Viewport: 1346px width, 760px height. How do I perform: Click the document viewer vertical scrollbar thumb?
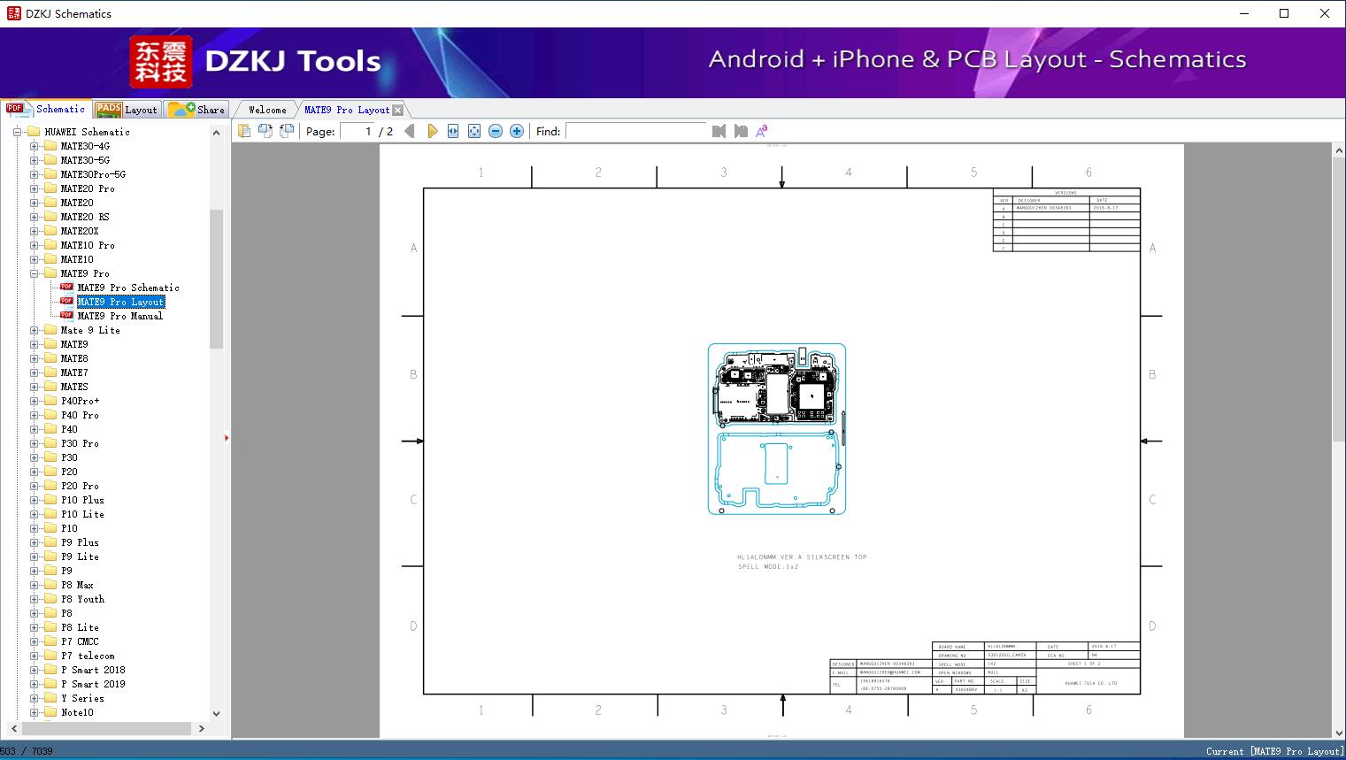1339,299
